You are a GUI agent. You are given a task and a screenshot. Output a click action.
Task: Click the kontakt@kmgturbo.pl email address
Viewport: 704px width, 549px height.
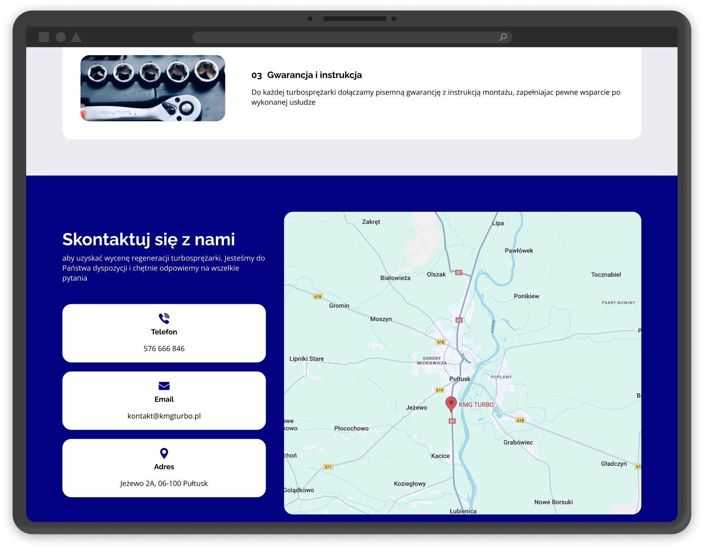pyautogui.click(x=164, y=416)
